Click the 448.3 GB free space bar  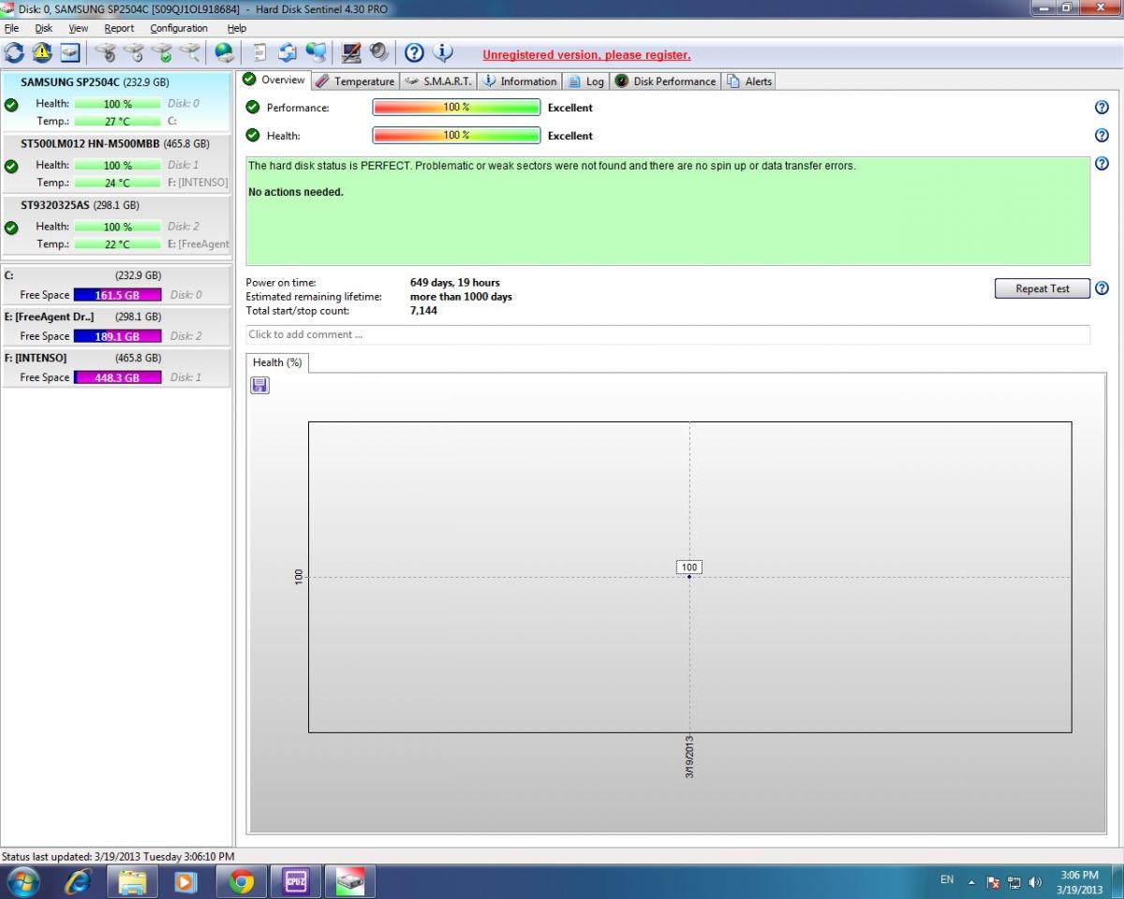pos(117,377)
